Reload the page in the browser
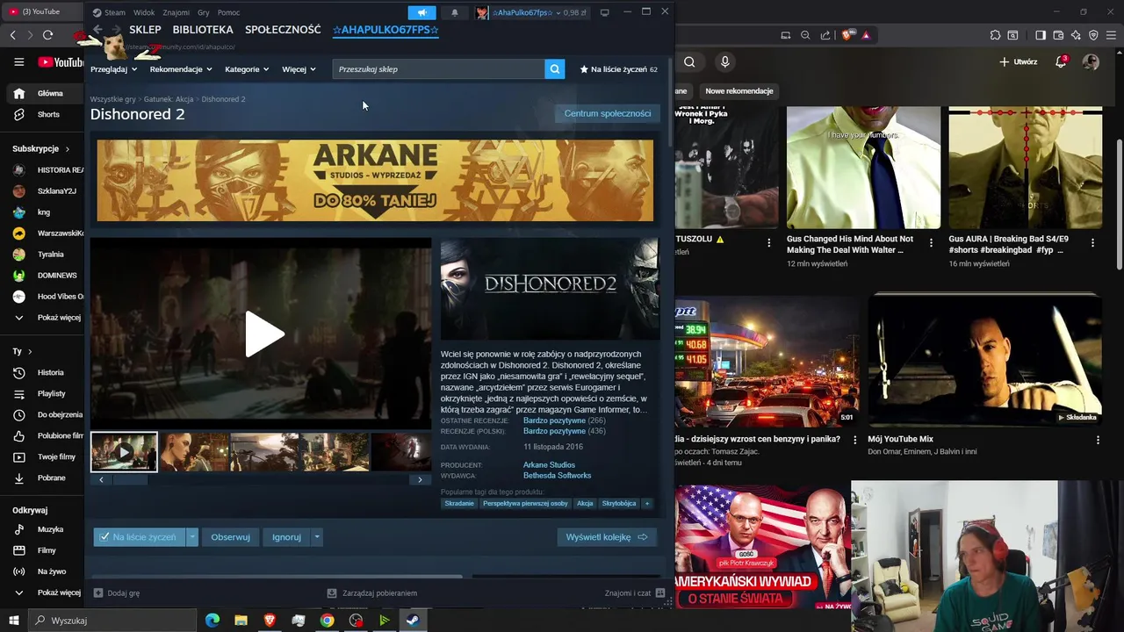 click(47, 35)
